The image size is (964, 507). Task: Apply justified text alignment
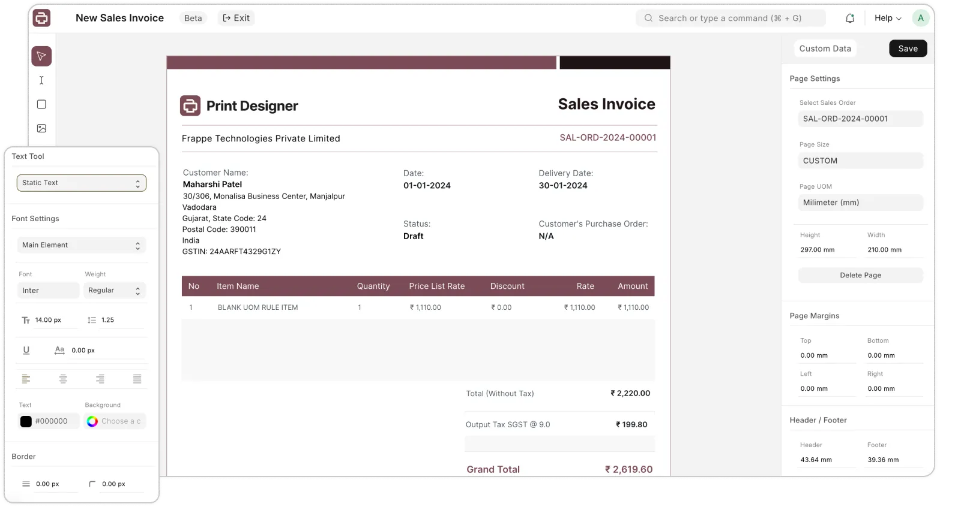pyautogui.click(x=137, y=379)
